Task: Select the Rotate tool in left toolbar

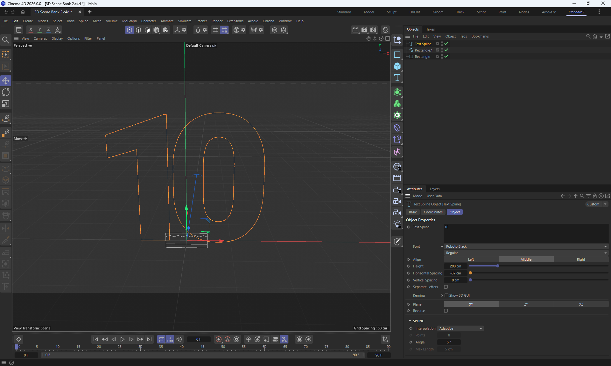Action: pos(6,93)
